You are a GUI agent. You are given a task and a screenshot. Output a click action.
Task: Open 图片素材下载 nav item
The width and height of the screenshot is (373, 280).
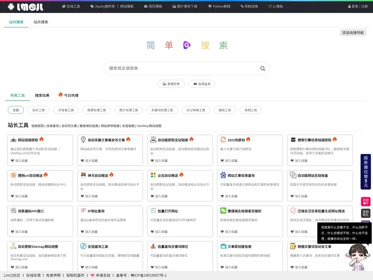point(185,6)
